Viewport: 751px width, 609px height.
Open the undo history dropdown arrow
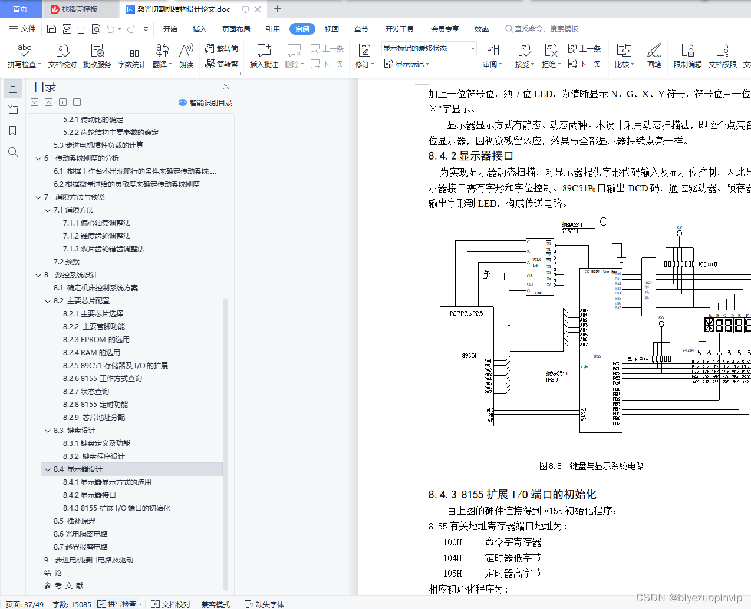[x=120, y=29]
